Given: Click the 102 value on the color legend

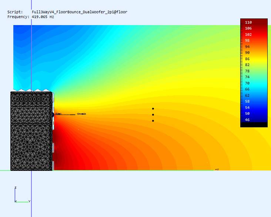Looking at the screenshot, I should (248, 35).
